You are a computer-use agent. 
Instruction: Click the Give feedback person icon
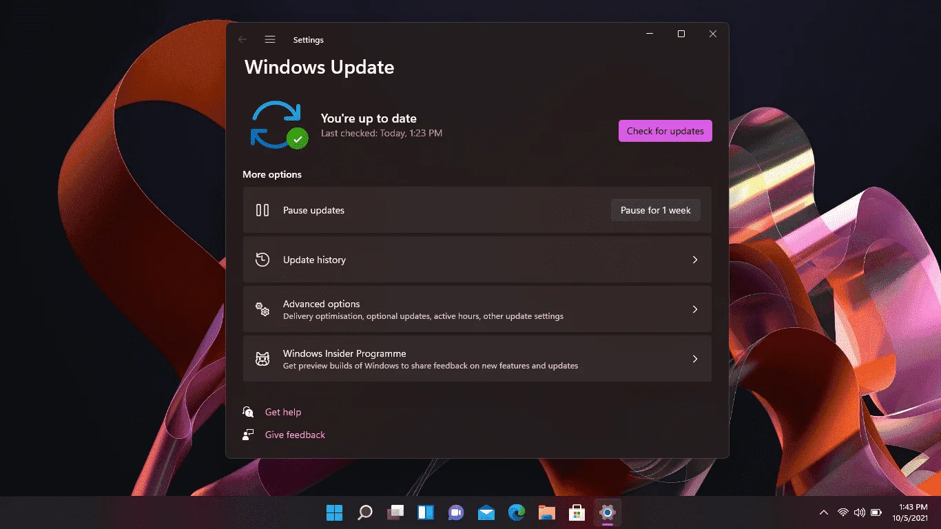pyautogui.click(x=249, y=435)
